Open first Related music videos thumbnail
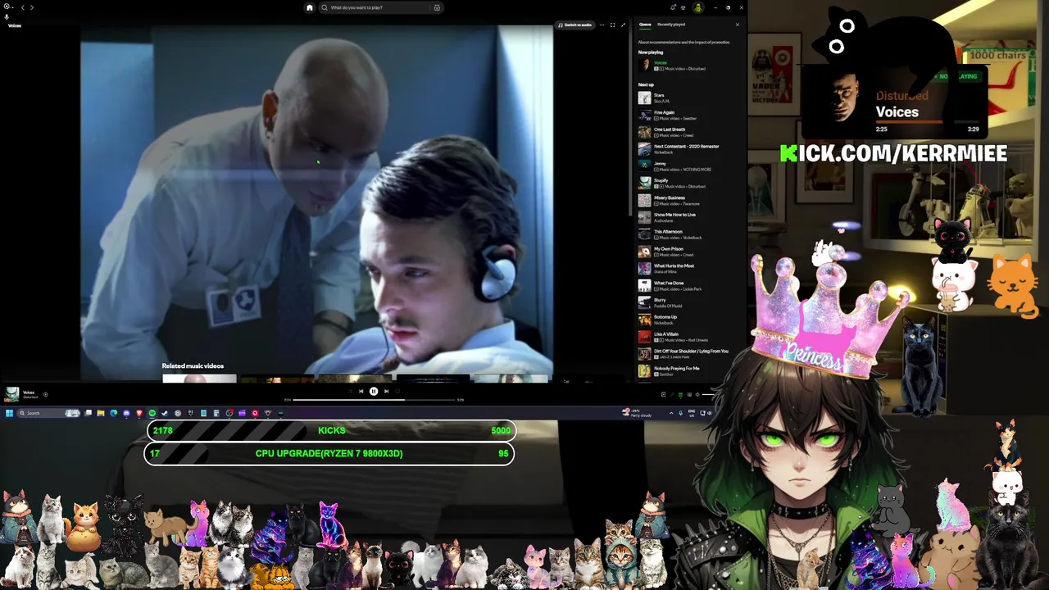This screenshot has width=1049, height=590. (x=199, y=379)
